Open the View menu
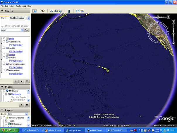177x133 pixels. click(x=12, y=6)
